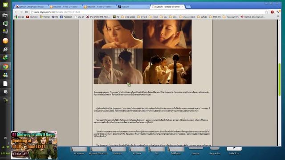Open the messenger people icon in the sidebar
Viewport: 285px width, 160px height.
tap(5, 75)
